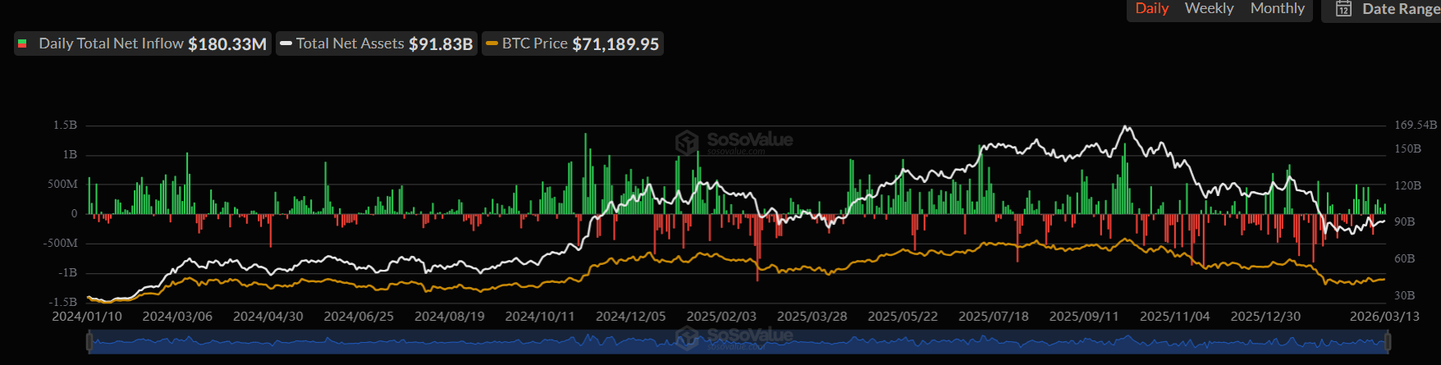
Task: Click the 120B right axis label
Action: coord(1407,186)
